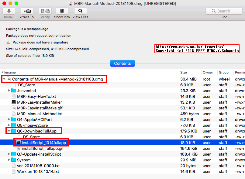This screenshot has height=179, width=245.
Task: Click the 20 bytes size cell
Action: coord(188,166)
